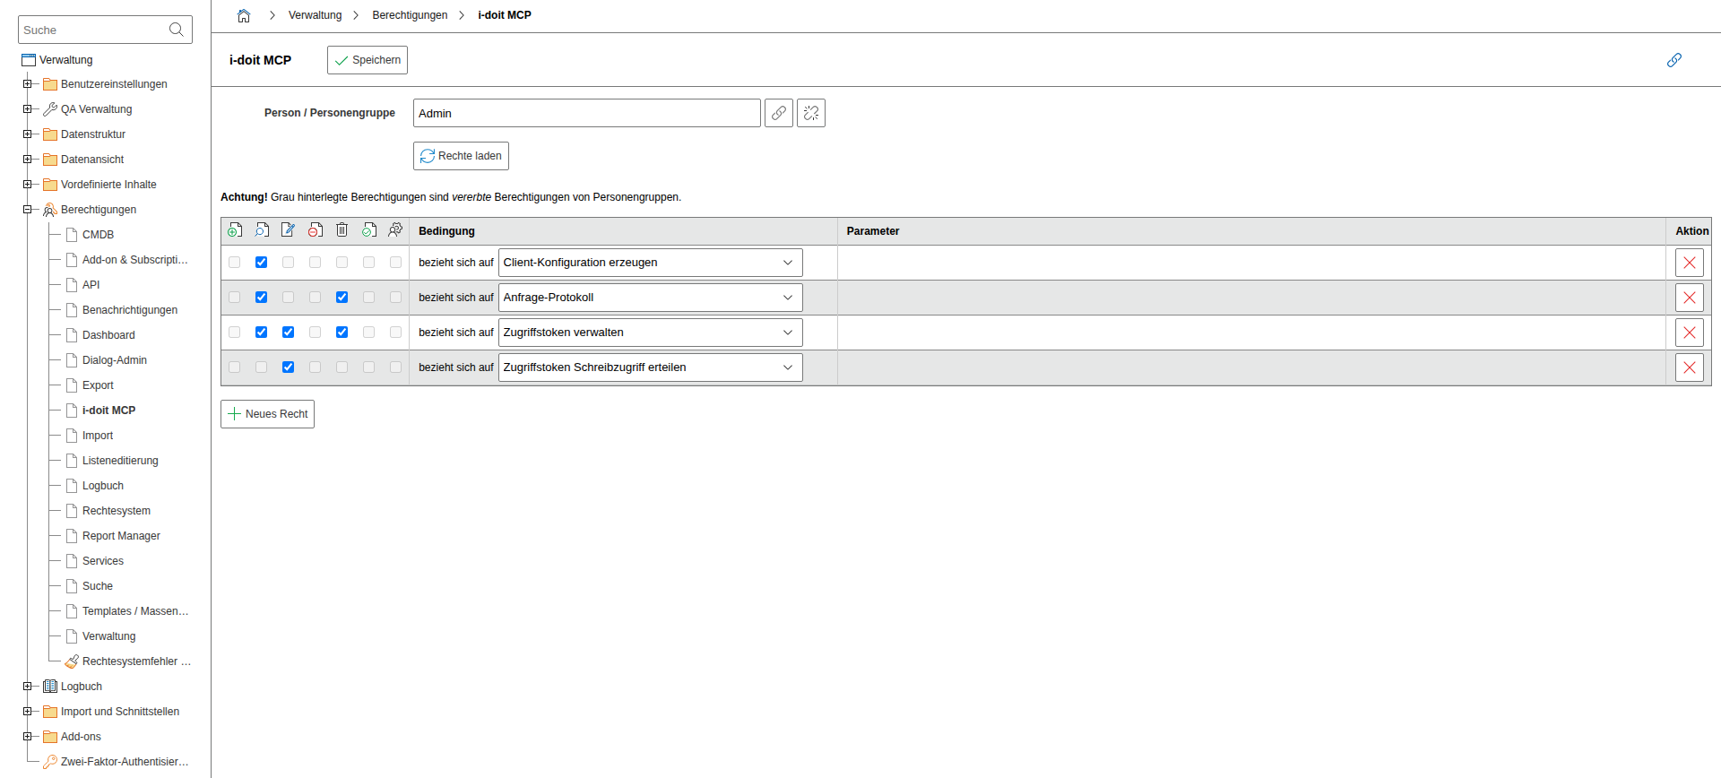
Task: Click the supervisor-right gear person column icon
Action: point(395,230)
